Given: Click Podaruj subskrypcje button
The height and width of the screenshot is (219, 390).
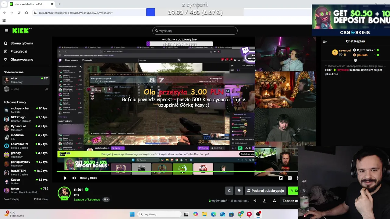Looking at the screenshot, I should pos(265,191).
